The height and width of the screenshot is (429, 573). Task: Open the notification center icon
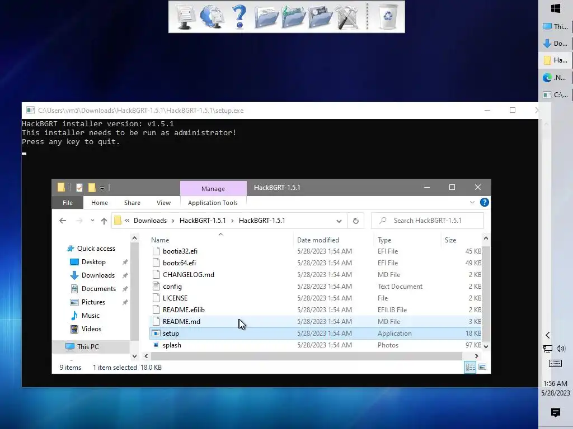(556, 413)
